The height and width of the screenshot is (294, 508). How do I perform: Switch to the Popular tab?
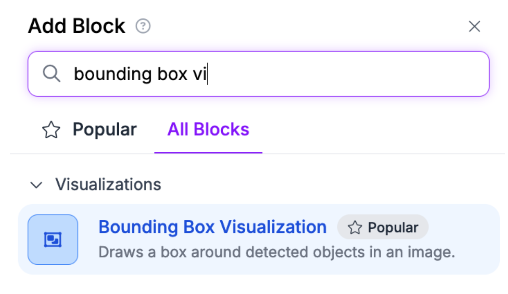coord(104,130)
